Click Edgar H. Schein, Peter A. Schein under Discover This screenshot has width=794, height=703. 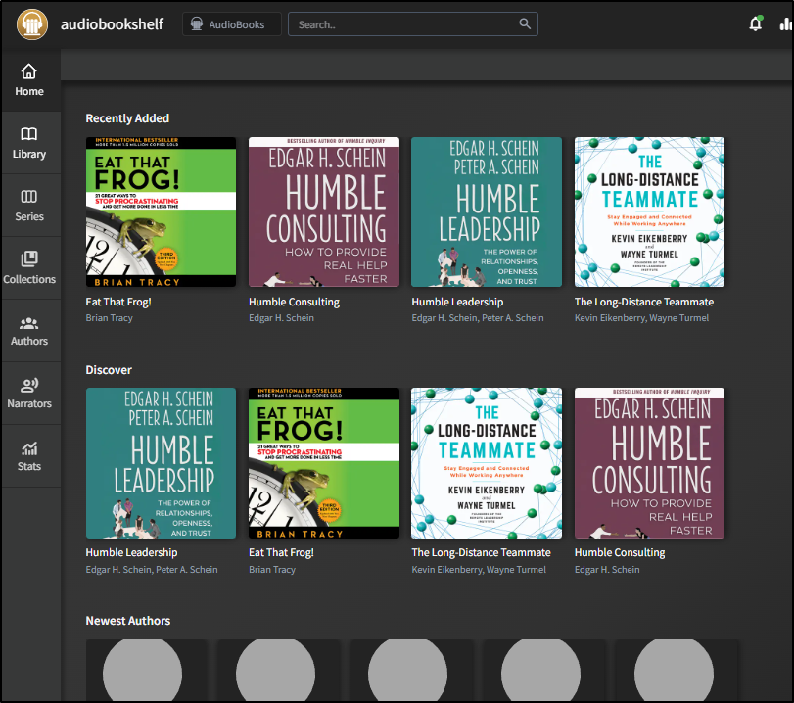(152, 569)
